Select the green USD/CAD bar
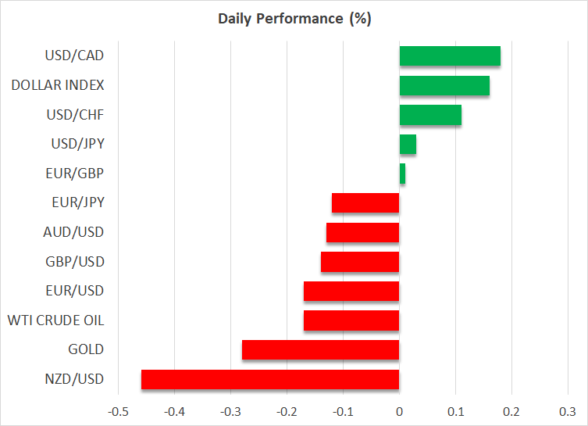Viewport: 588px width, 426px height. point(450,56)
